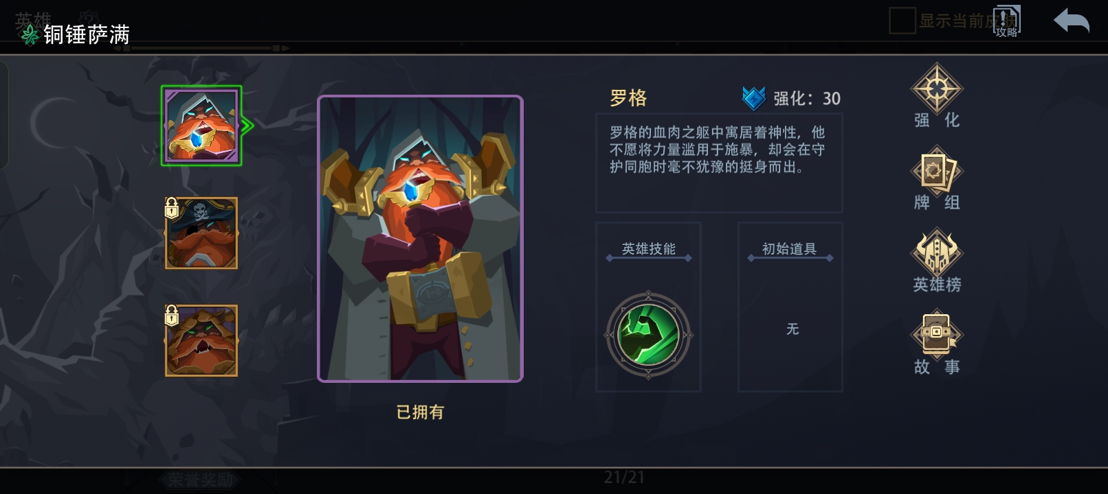1108x494 pixels.
Task: Click the 铜锤萨满 title at top left
Action: [x=87, y=34]
